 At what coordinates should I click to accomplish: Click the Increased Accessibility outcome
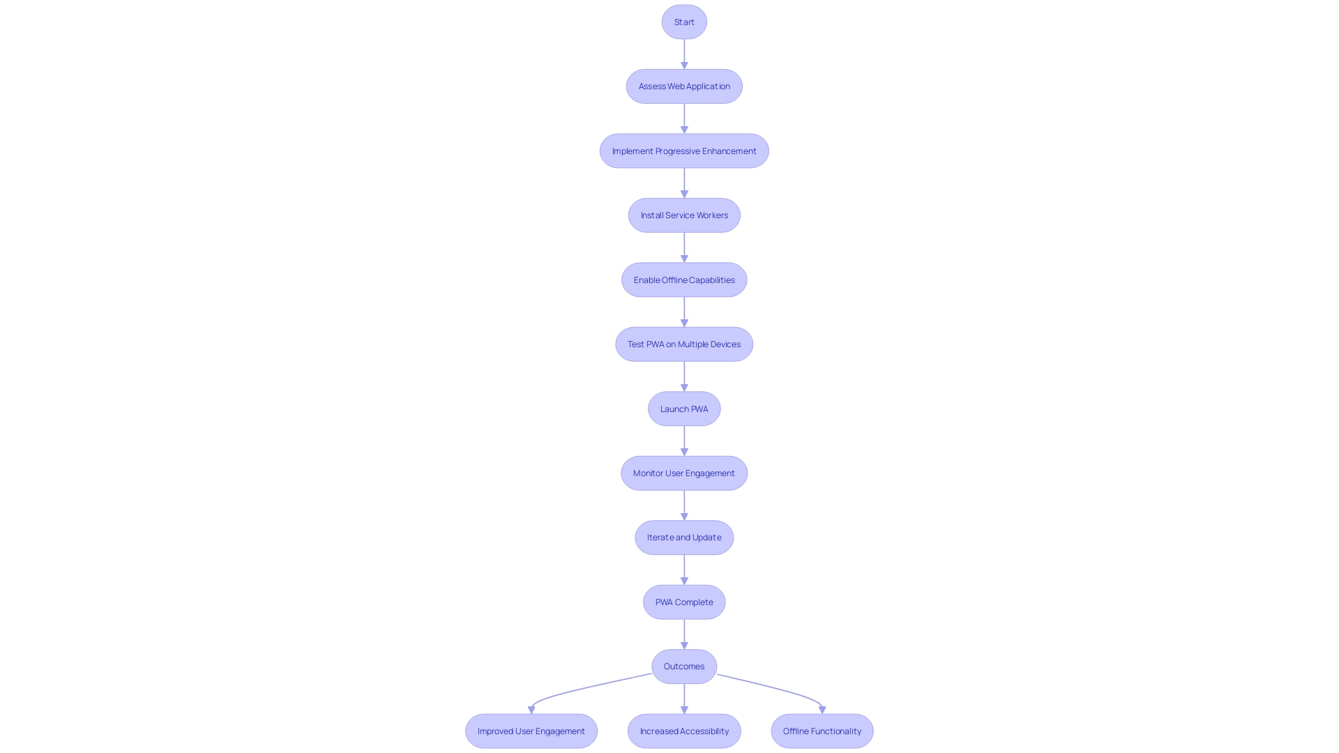[683, 731]
